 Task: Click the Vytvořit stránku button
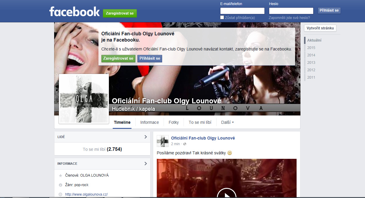pyautogui.click(x=320, y=28)
